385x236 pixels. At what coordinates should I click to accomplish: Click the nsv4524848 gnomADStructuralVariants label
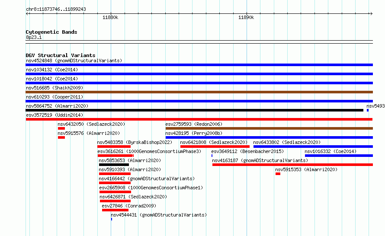click(x=74, y=61)
